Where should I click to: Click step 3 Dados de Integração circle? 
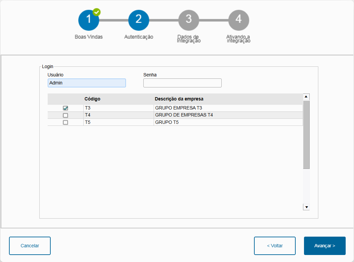189,20
